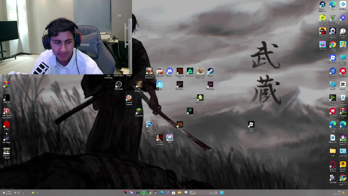Image resolution: width=348 pixels, height=196 pixels.
Task: Open the Roblox Studio shortcut
Action: pos(251,127)
